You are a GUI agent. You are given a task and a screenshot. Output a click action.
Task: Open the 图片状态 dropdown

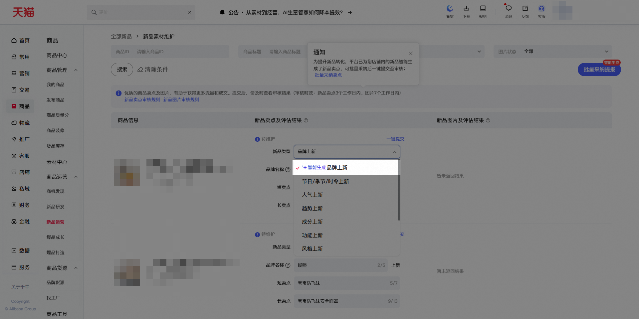pos(552,52)
